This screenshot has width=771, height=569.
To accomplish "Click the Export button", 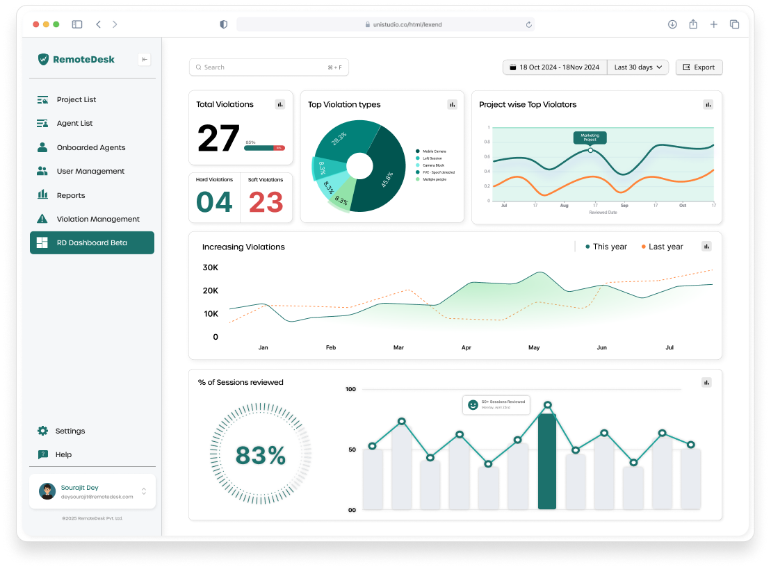I will (x=699, y=67).
